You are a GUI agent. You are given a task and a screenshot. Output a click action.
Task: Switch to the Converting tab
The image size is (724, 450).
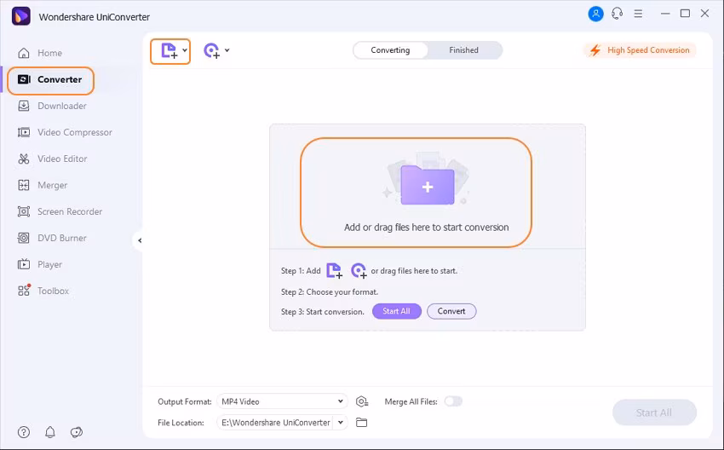[x=390, y=50]
